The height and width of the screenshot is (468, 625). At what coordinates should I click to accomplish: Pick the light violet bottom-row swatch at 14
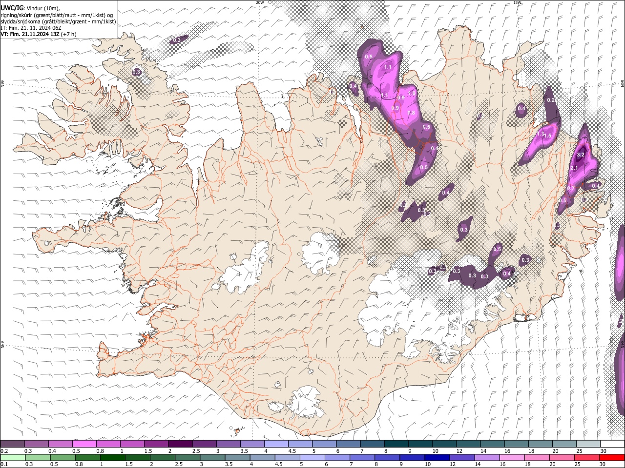[486, 457]
